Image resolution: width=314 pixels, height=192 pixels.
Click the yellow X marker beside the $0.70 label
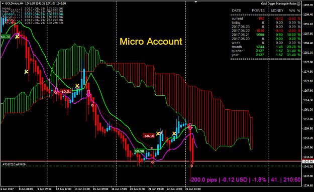coord(17,37)
